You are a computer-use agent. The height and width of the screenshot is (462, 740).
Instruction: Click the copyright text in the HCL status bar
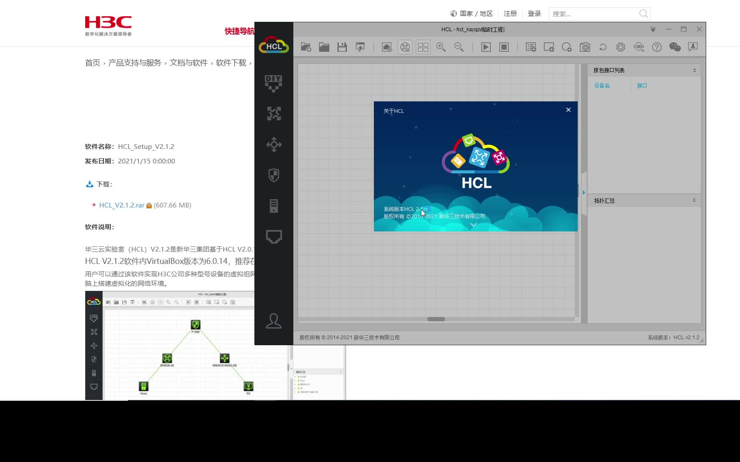tap(349, 338)
